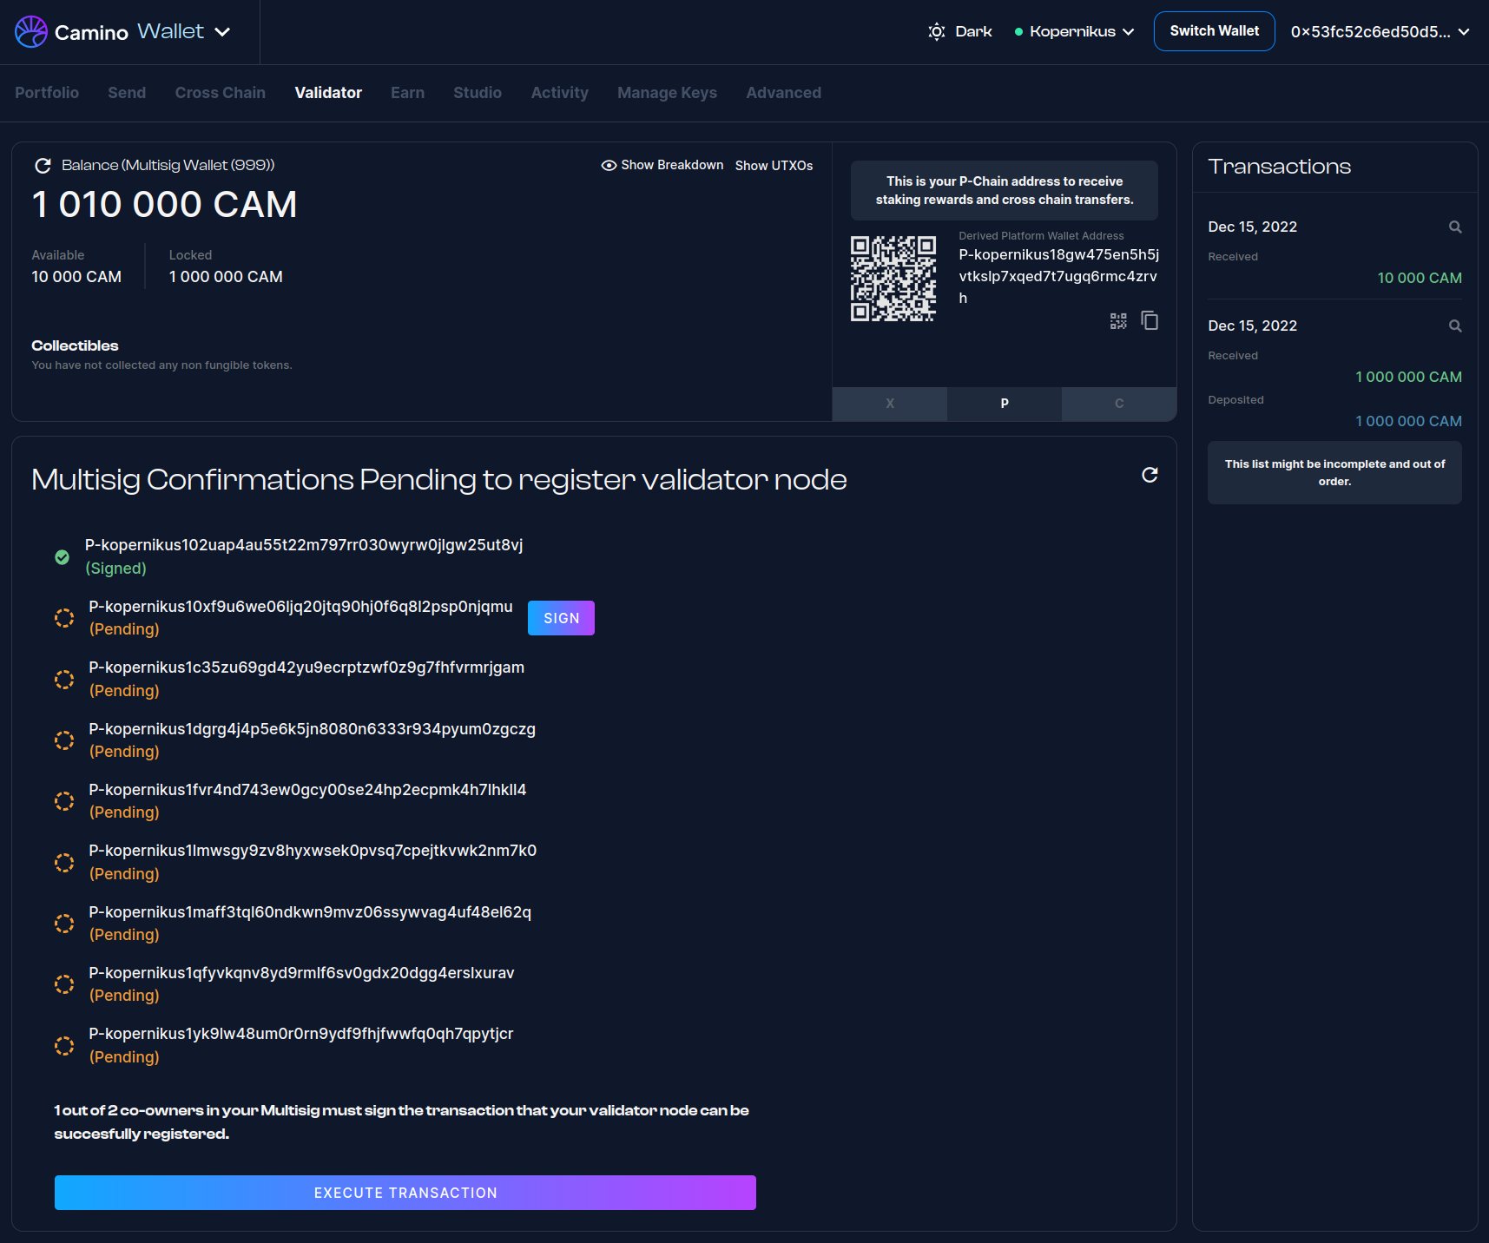Refresh the Multisig Wallet balance

pyautogui.click(x=43, y=166)
